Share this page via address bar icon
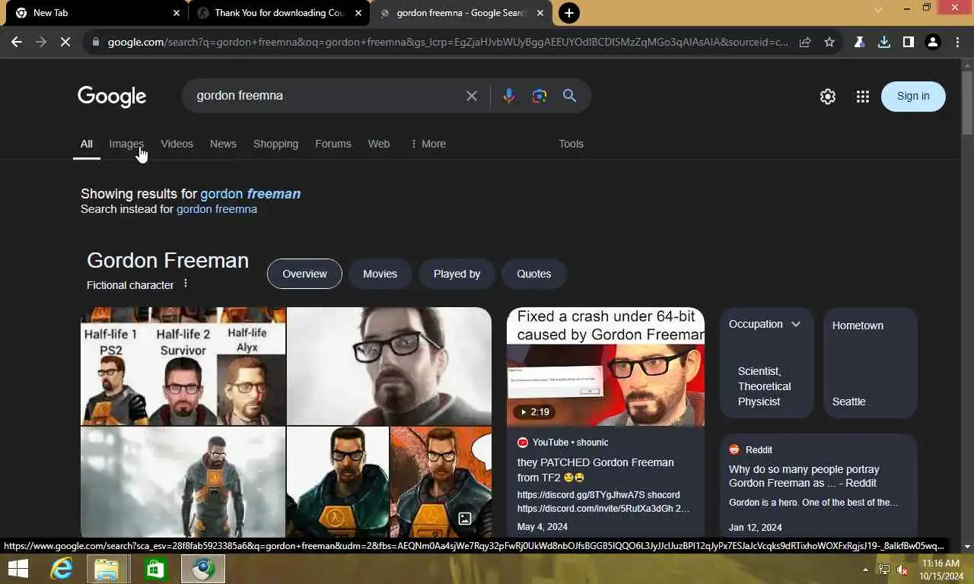This screenshot has width=974, height=584. point(805,42)
